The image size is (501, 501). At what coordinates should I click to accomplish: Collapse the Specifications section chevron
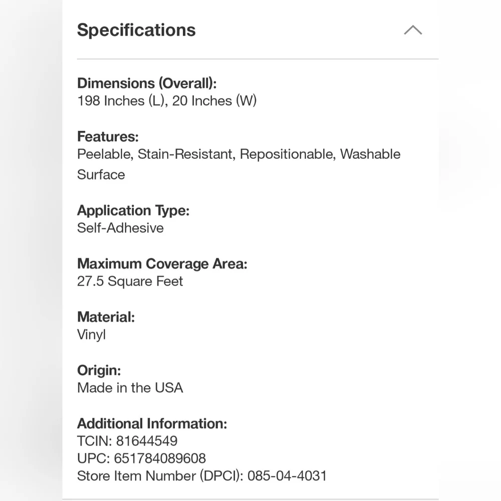[x=413, y=30]
